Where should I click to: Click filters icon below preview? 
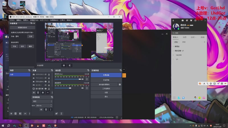pos(70,65)
